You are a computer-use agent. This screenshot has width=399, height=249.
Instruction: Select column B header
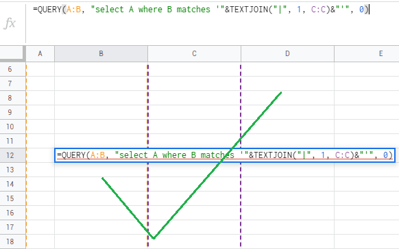(x=101, y=53)
